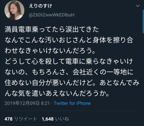Viewport: 144px width, 126px height.
Task: Click final tweet line んな気を遣いあえない
Action: [57, 93]
